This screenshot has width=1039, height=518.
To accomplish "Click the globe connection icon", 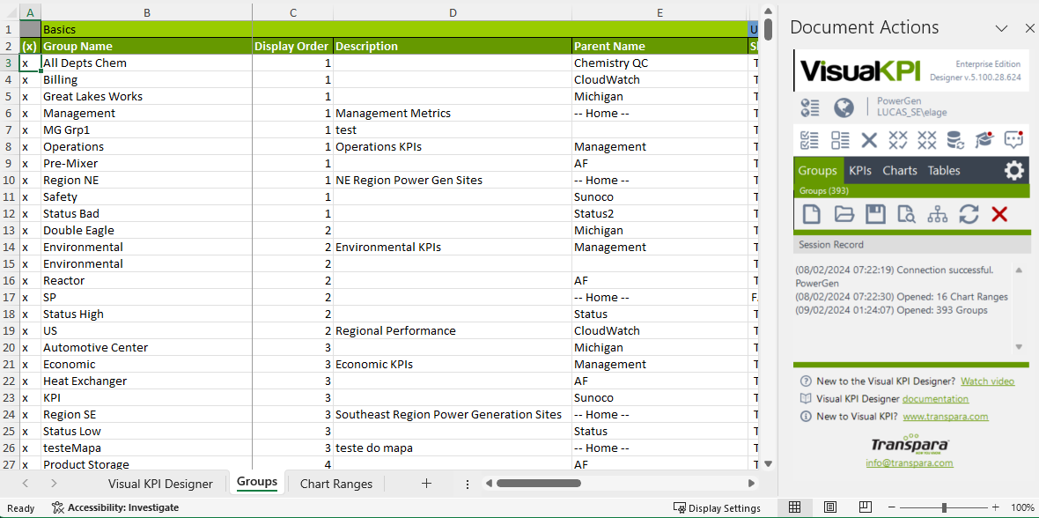I will coord(844,107).
